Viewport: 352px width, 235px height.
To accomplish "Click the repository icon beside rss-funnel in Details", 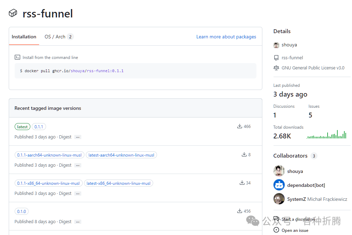I will click(276, 58).
